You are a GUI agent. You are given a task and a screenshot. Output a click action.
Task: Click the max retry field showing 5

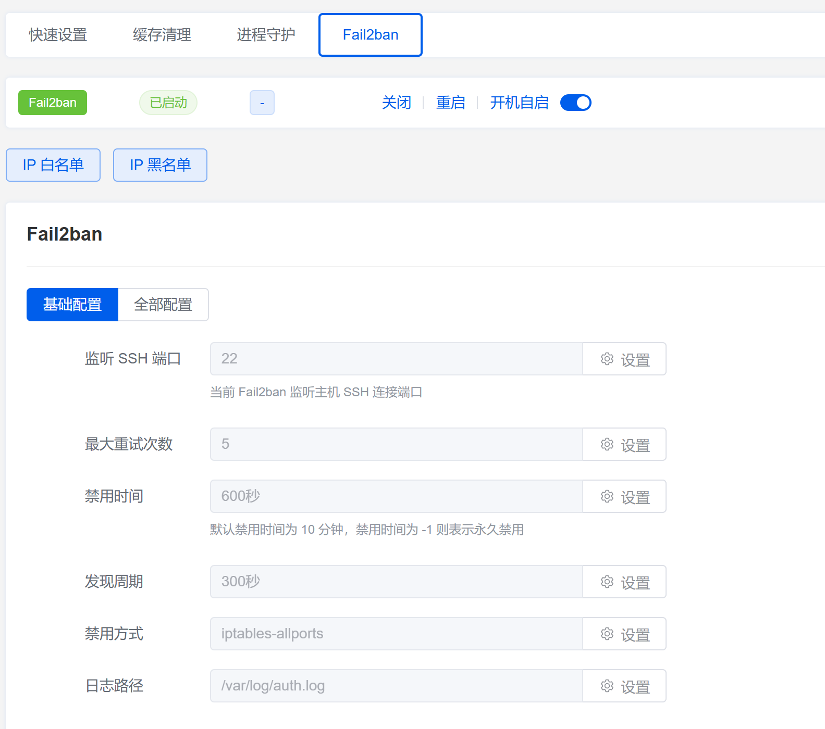396,444
